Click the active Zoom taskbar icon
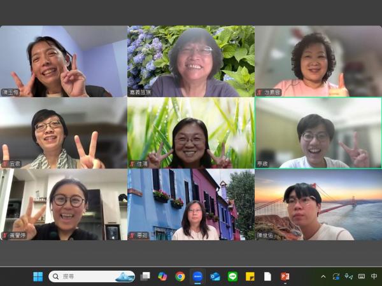 click(197, 276)
